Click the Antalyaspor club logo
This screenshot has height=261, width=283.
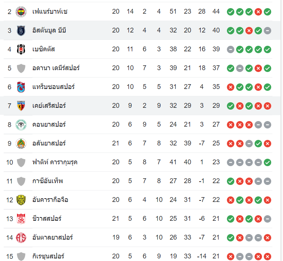coord(21,238)
